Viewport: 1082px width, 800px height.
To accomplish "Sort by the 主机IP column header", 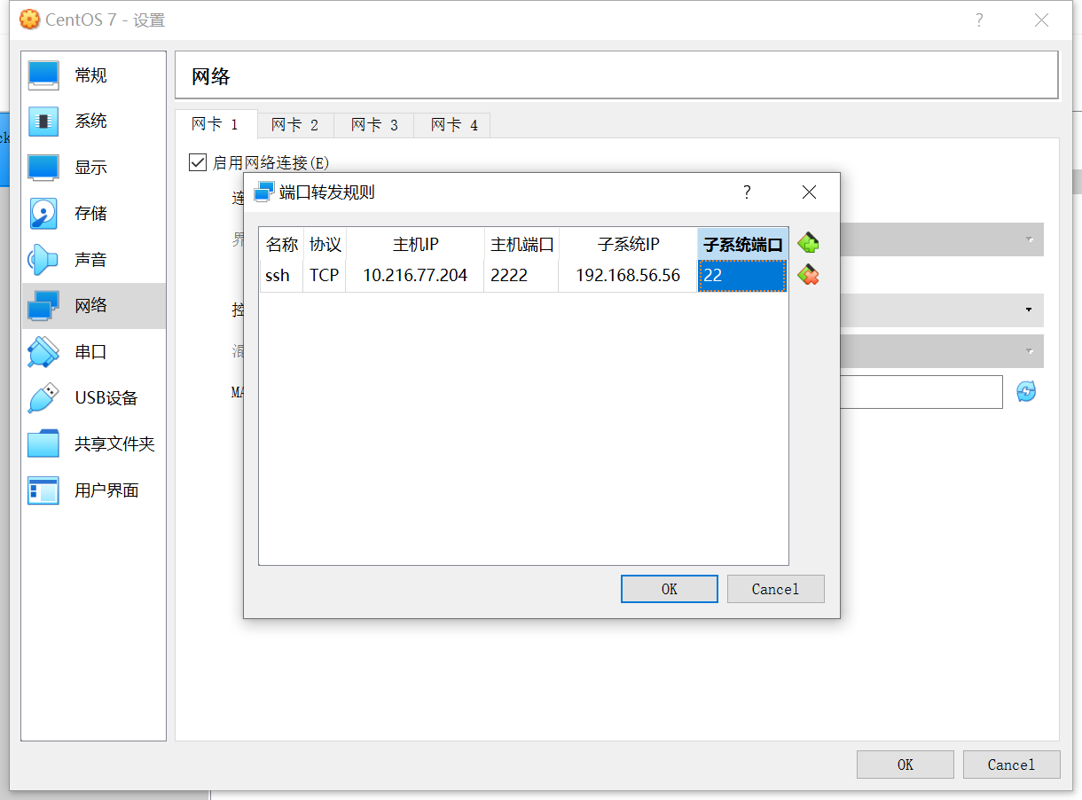I will (x=415, y=244).
